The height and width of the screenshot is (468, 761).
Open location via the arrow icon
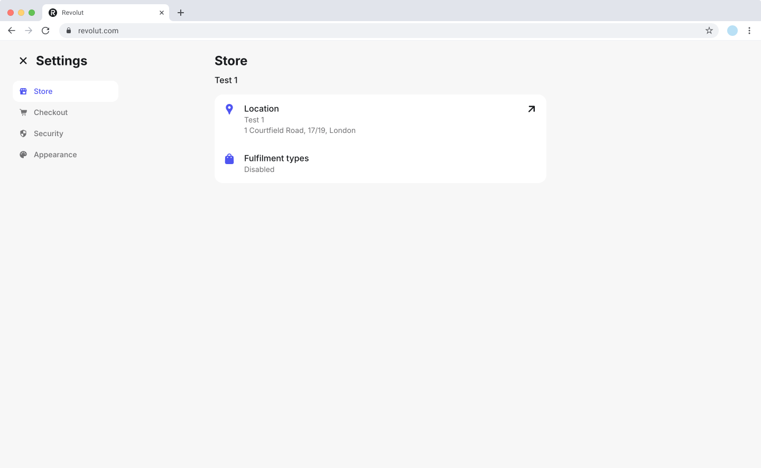click(x=531, y=109)
